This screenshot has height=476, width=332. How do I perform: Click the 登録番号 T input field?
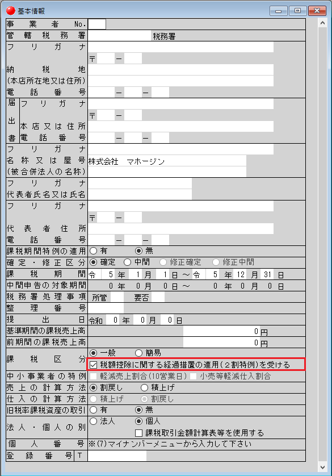tap(117, 456)
